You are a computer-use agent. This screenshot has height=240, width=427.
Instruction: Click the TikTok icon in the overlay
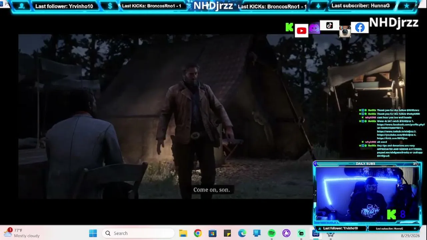click(x=329, y=25)
